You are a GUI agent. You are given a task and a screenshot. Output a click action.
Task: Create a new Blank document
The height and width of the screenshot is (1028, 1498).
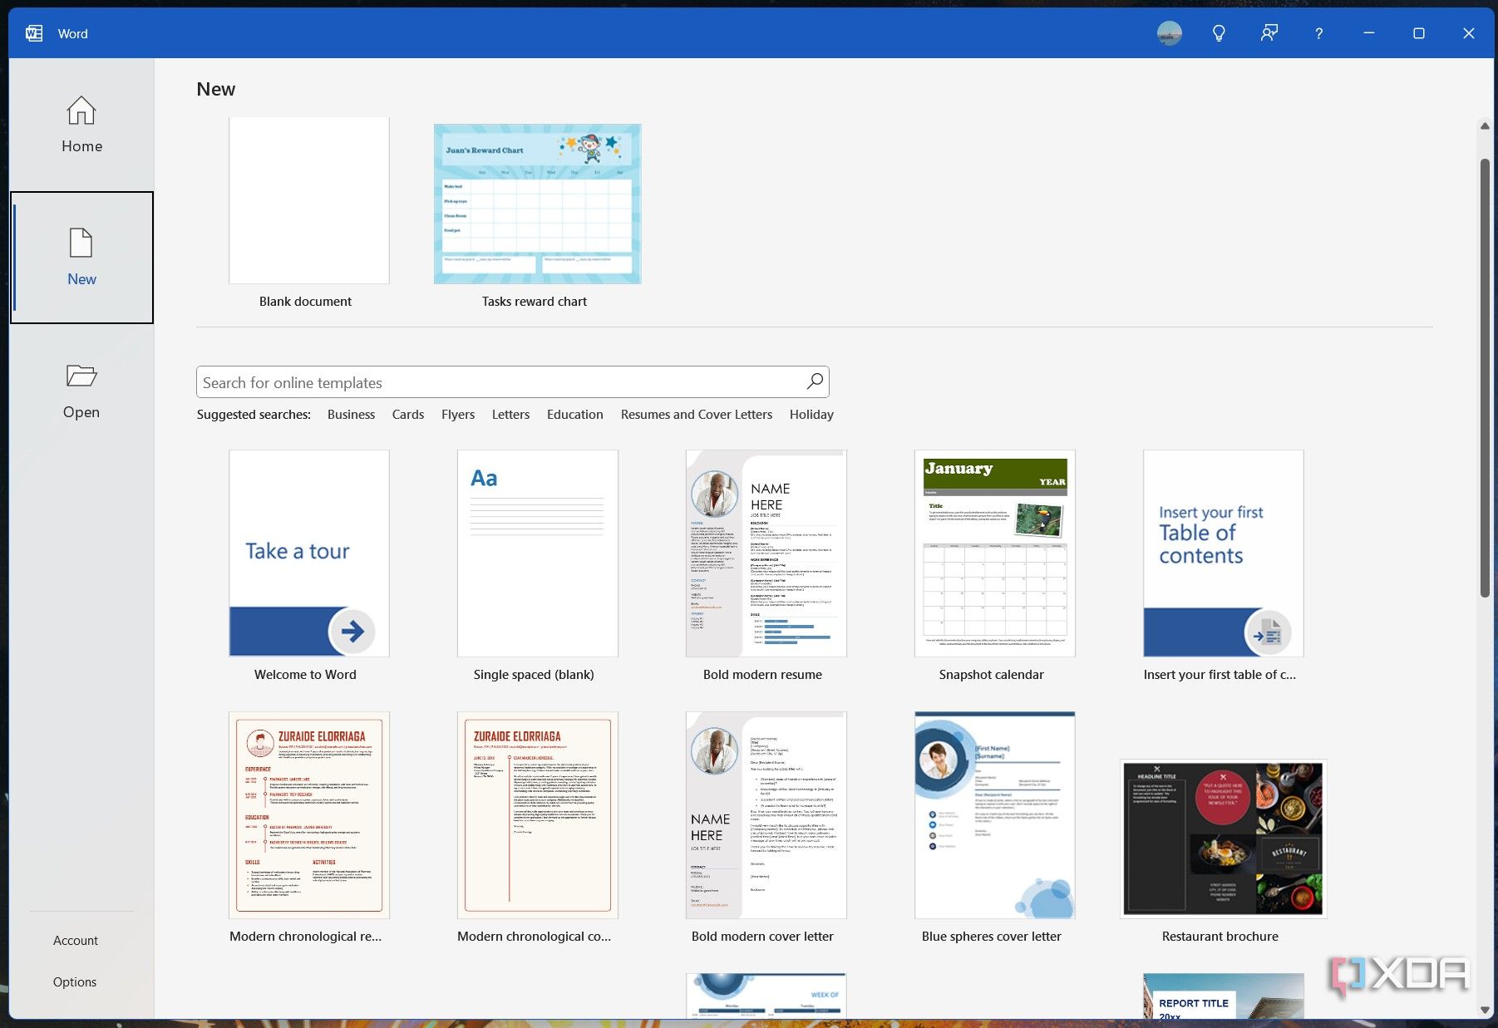[308, 200]
